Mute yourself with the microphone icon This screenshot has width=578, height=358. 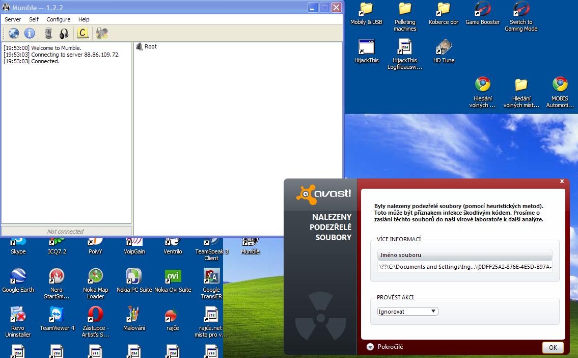[x=48, y=34]
